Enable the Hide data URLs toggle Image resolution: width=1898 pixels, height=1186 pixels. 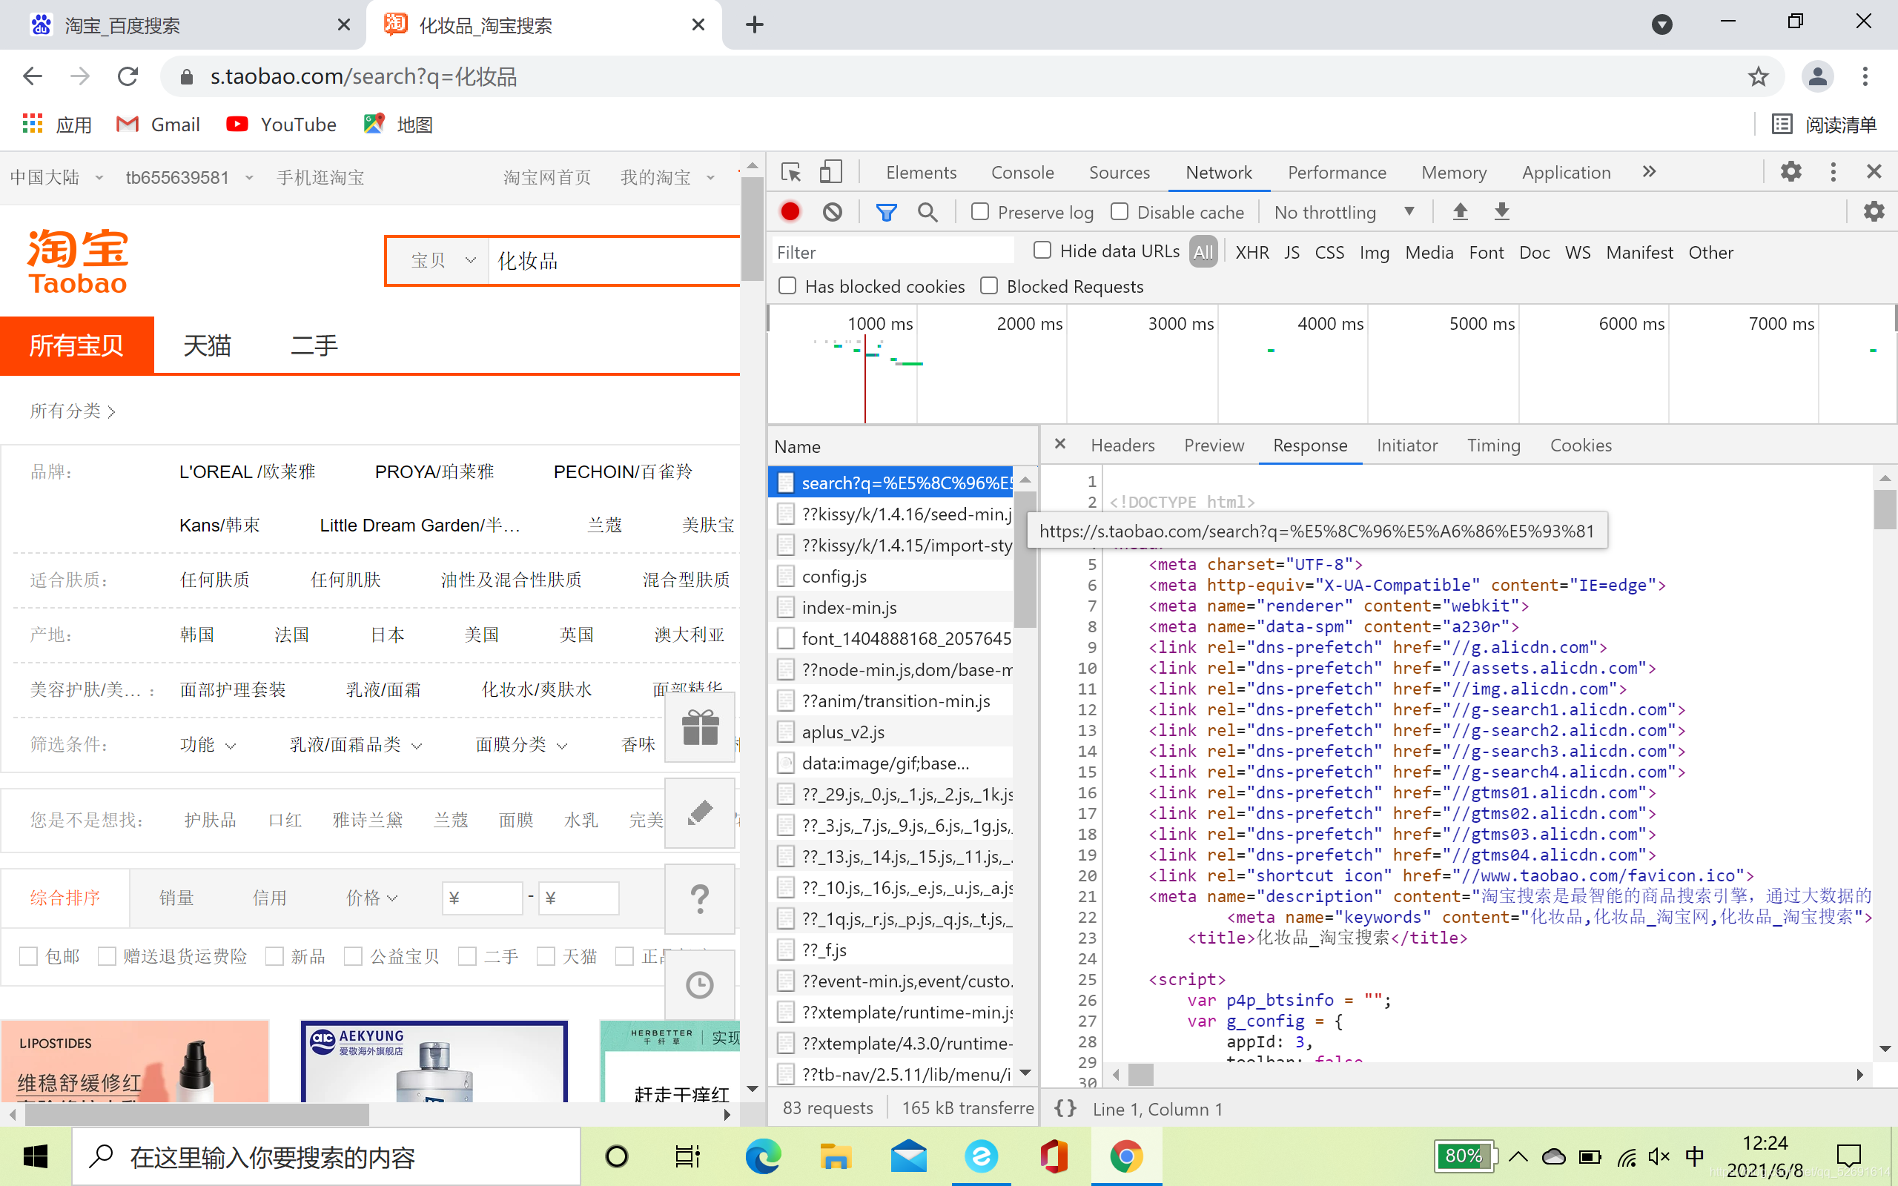tap(1041, 251)
